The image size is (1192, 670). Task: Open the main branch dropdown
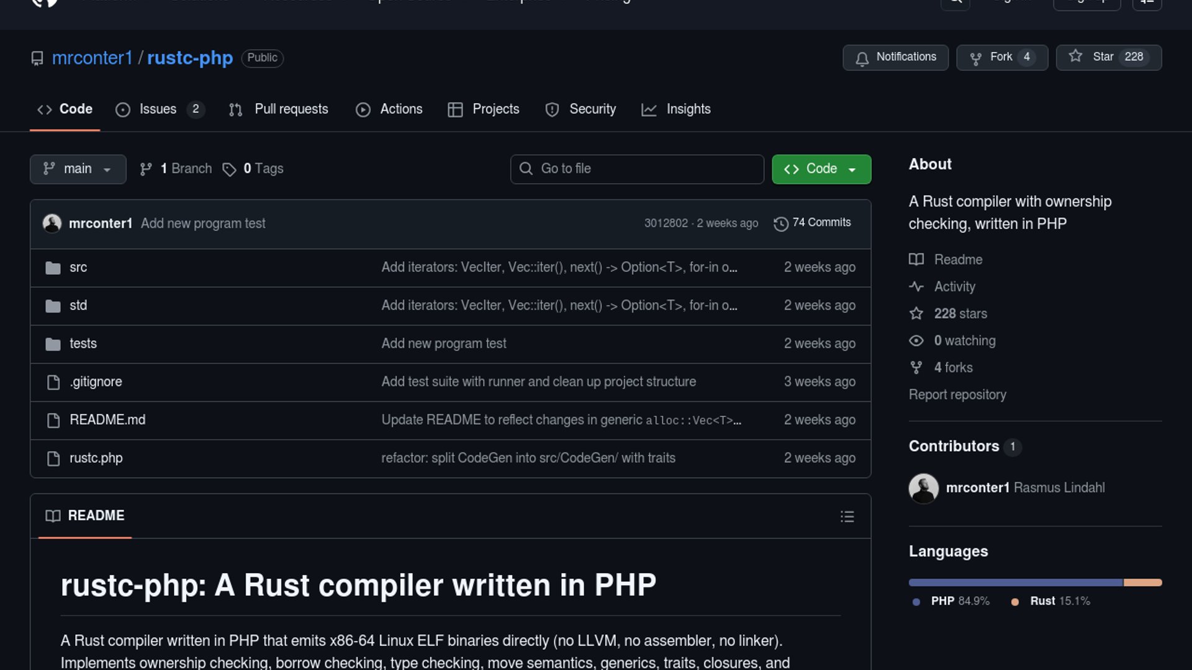click(78, 169)
